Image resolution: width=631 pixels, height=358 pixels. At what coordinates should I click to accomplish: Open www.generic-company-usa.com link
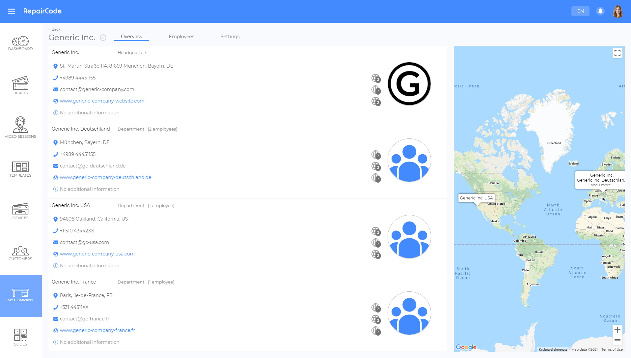click(97, 254)
